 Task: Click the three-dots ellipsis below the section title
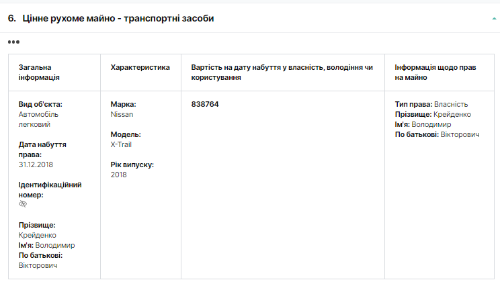click(13, 42)
